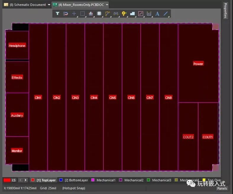Select the Place Line tool
Screen dimensions: 233x194
click(166, 14)
